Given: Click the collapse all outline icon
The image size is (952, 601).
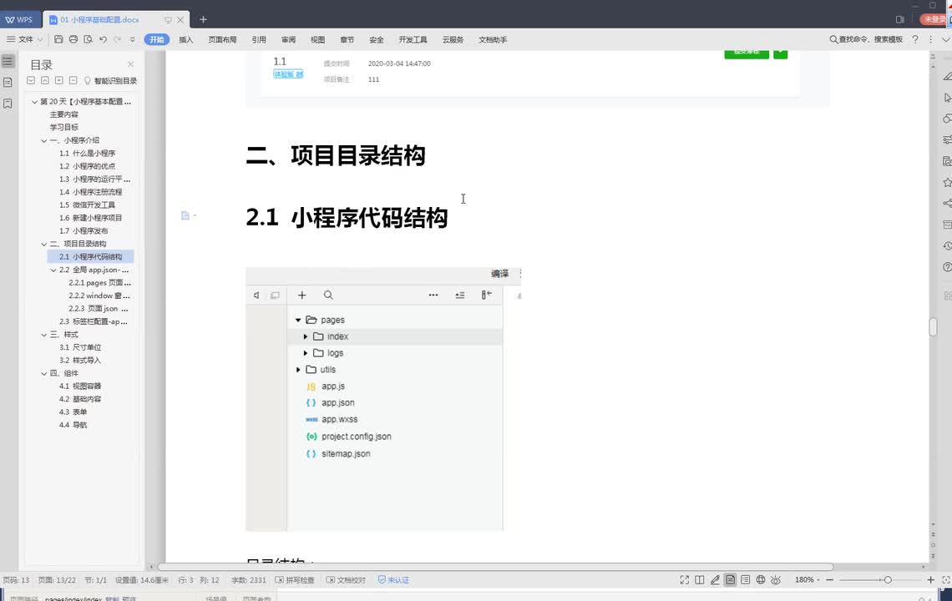Looking at the screenshot, I should pos(31,80).
